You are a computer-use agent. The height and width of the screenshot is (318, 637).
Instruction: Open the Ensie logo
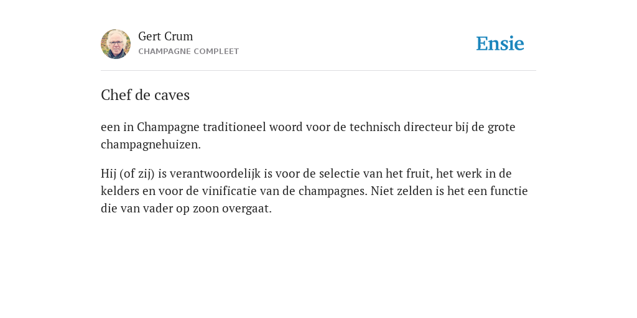(x=500, y=43)
